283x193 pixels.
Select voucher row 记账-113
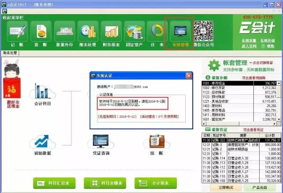pyautogui.click(x=241, y=163)
